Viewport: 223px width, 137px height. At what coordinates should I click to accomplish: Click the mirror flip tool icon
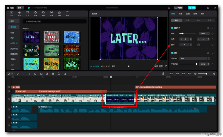pos(53,74)
